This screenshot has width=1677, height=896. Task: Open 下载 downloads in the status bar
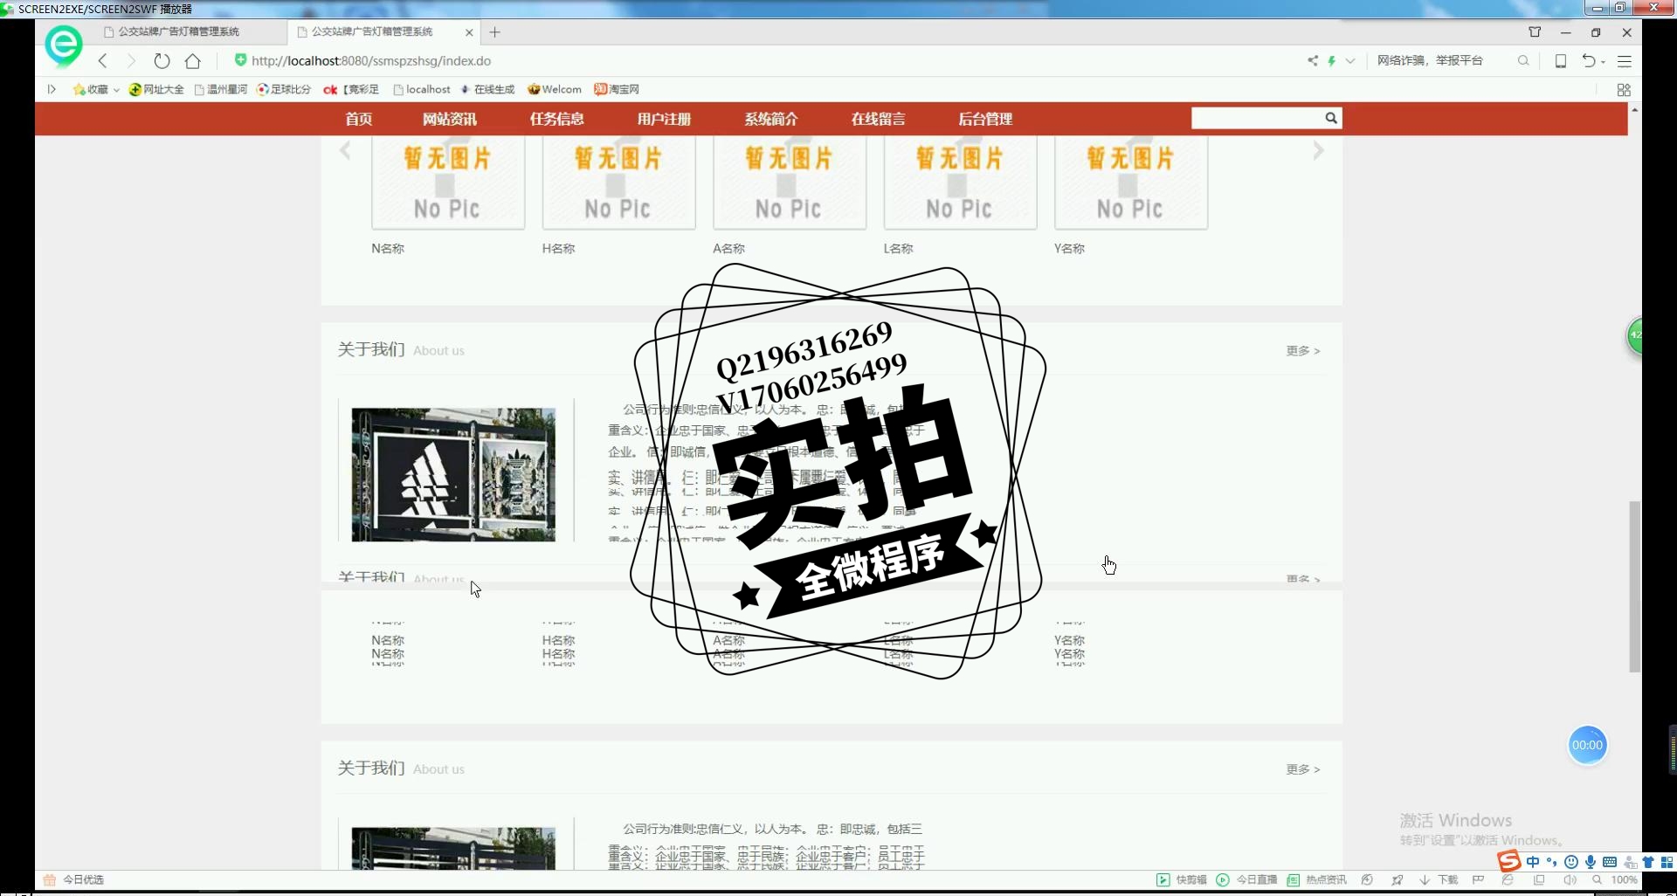[1439, 879]
